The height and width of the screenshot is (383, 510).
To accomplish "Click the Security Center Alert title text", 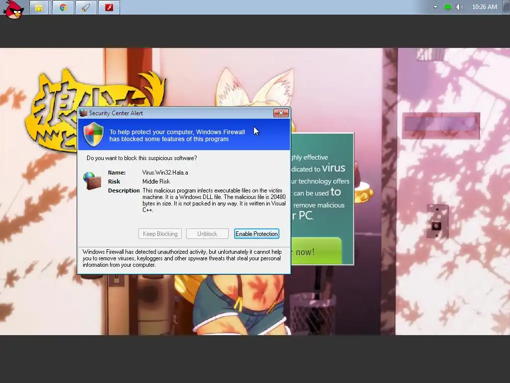I will coord(116,113).
